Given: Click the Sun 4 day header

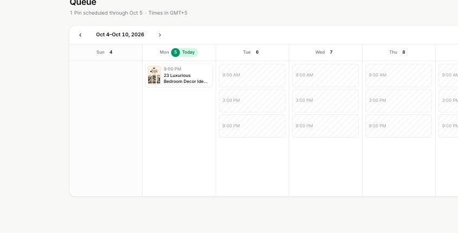Looking at the screenshot, I should tap(105, 52).
